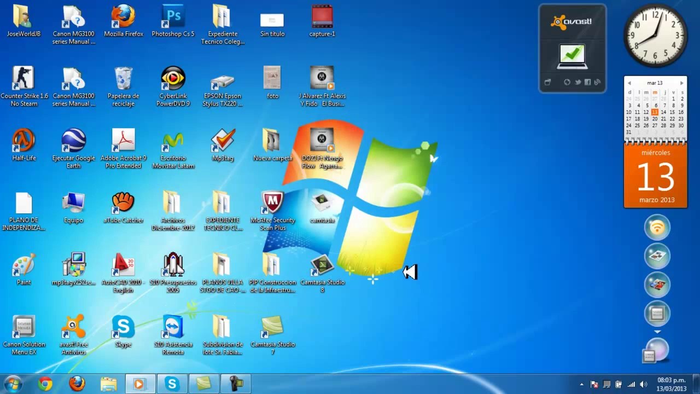Show hidden system tray icons

tap(581, 384)
